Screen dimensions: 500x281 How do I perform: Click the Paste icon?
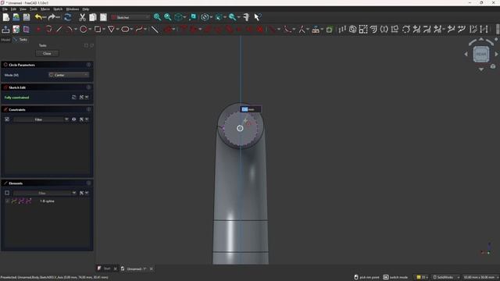click(103, 17)
